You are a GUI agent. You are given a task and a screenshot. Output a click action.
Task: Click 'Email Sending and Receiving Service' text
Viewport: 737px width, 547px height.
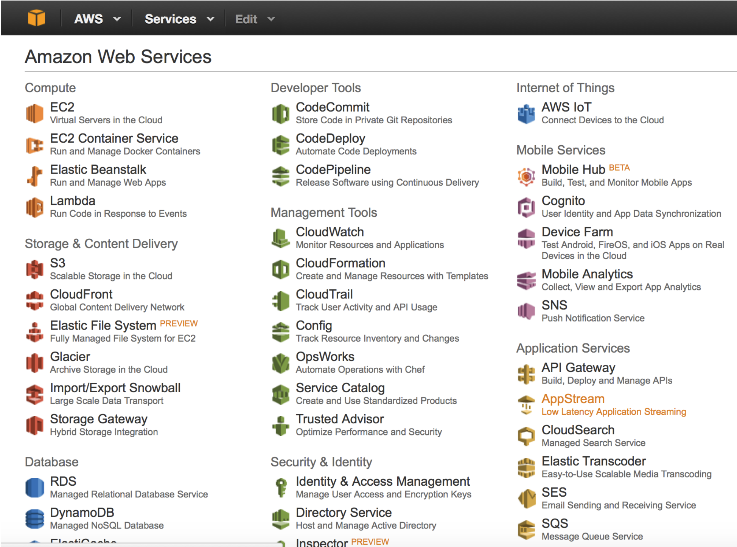click(x=619, y=505)
